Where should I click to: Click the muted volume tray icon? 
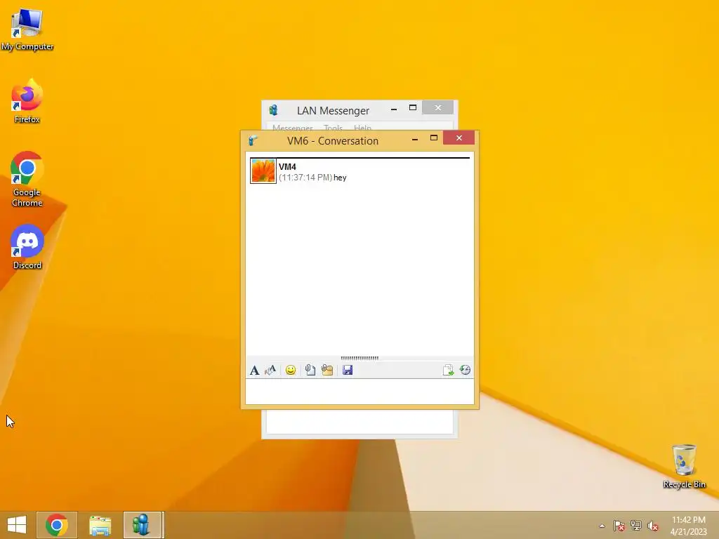(653, 526)
